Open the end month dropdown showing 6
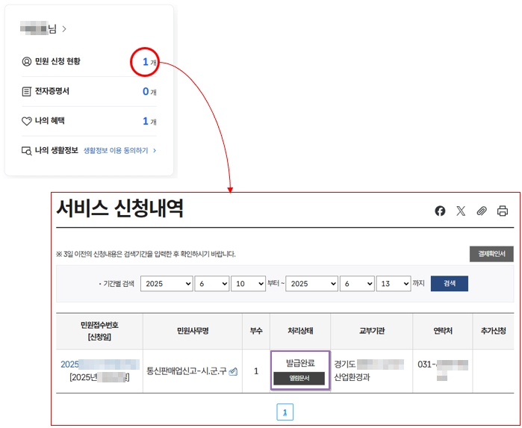 pos(357,283)
